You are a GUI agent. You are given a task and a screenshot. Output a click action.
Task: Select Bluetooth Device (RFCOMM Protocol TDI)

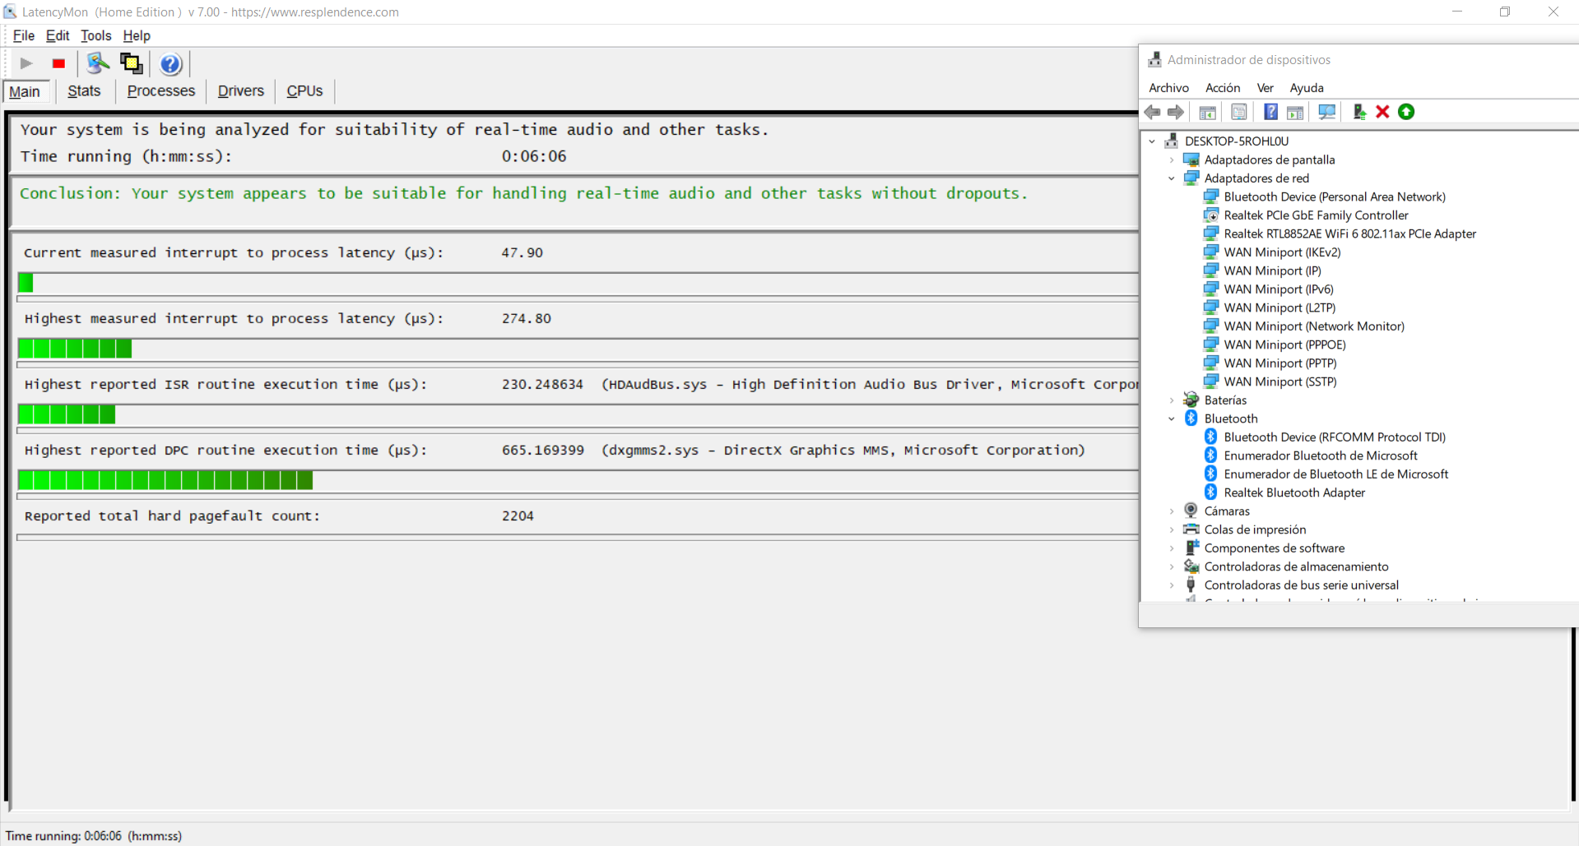point(1335,437)
